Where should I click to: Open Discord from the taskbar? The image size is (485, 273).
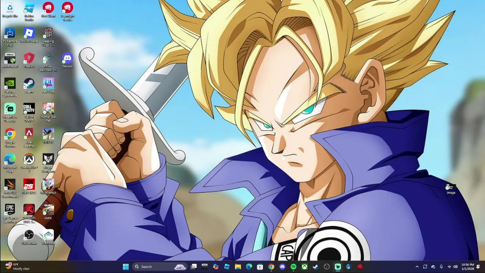point(282,267)
